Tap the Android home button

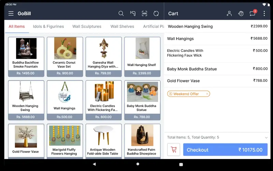tap(138, 164)
